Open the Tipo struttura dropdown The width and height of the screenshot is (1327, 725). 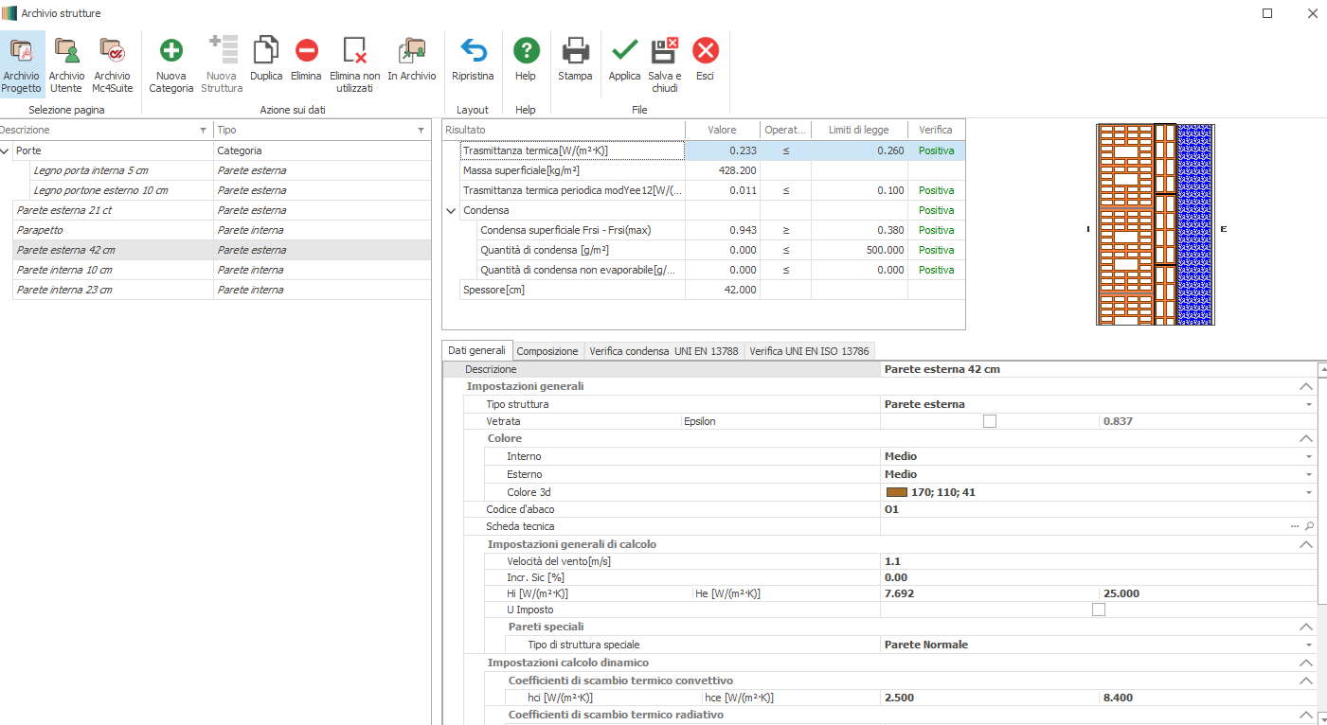1309,404
